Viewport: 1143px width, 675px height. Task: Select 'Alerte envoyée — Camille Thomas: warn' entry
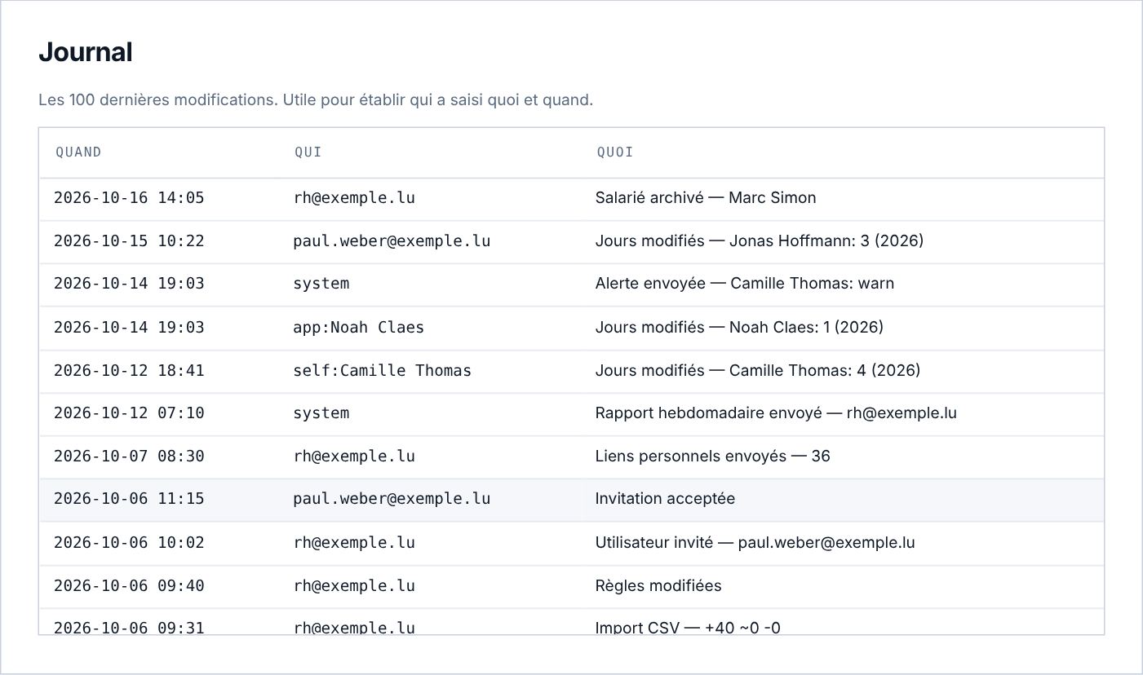745,284
